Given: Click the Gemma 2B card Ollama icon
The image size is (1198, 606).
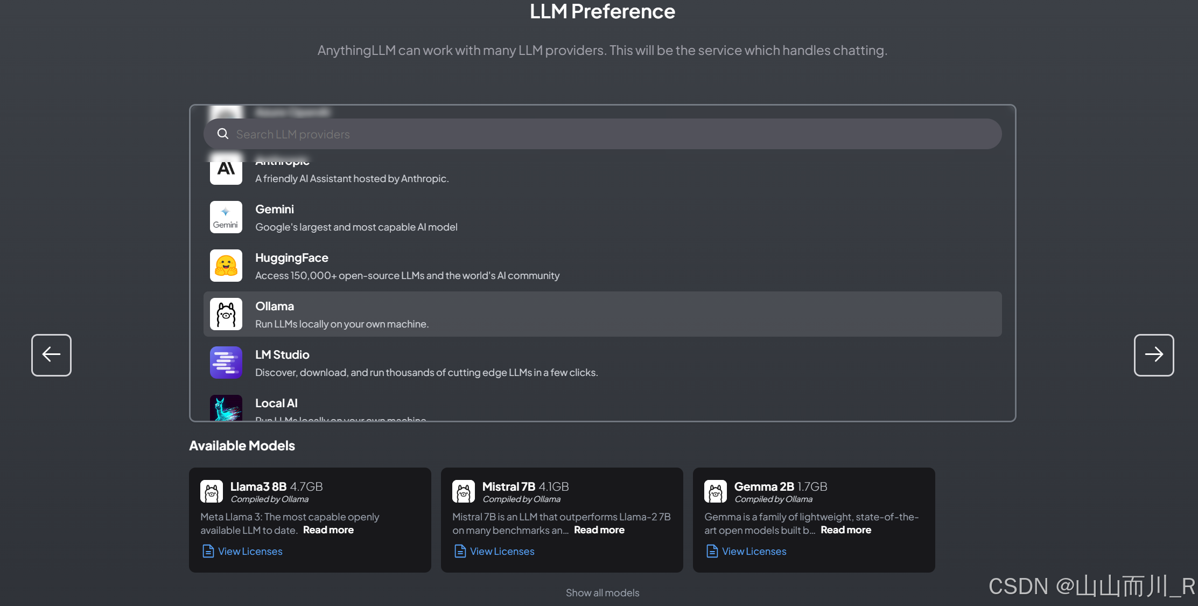Looking at the screenshot, I should 716,492.
